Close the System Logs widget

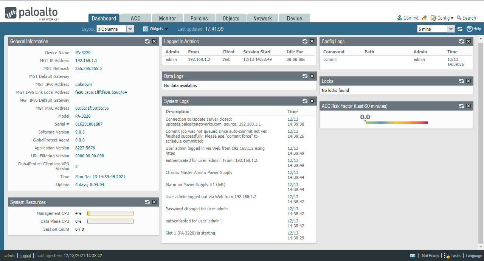(x=312, y=101)
